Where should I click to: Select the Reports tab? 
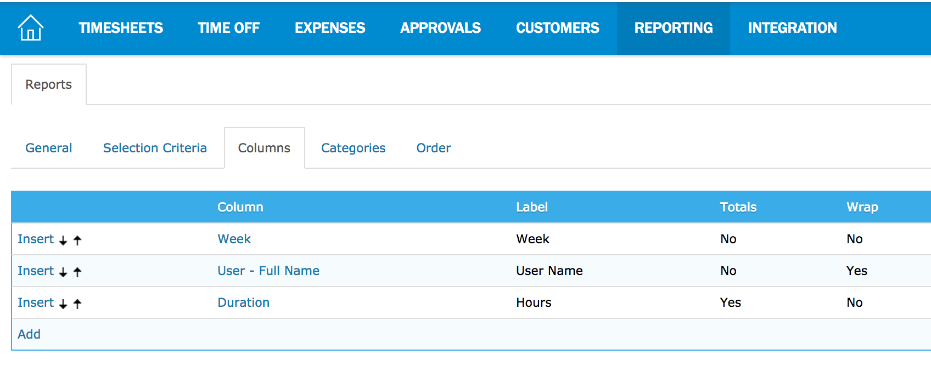[x=49, y=84]
